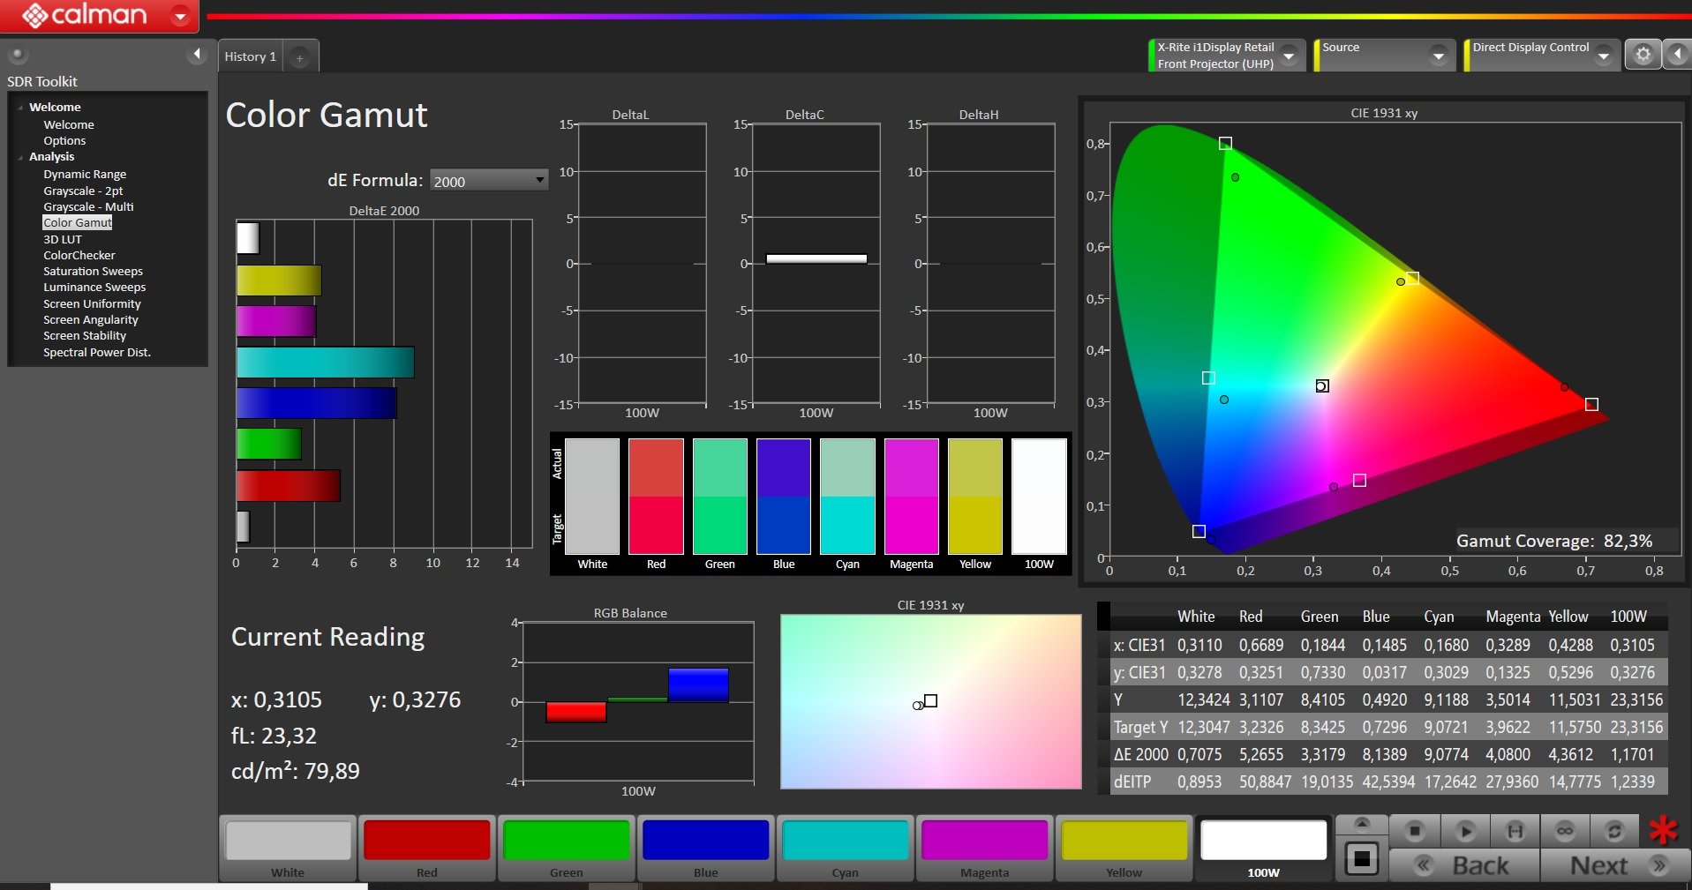Click the read series bracket icon
The height and width of the screenshot is (890, 1692).
pos(1515,831)
